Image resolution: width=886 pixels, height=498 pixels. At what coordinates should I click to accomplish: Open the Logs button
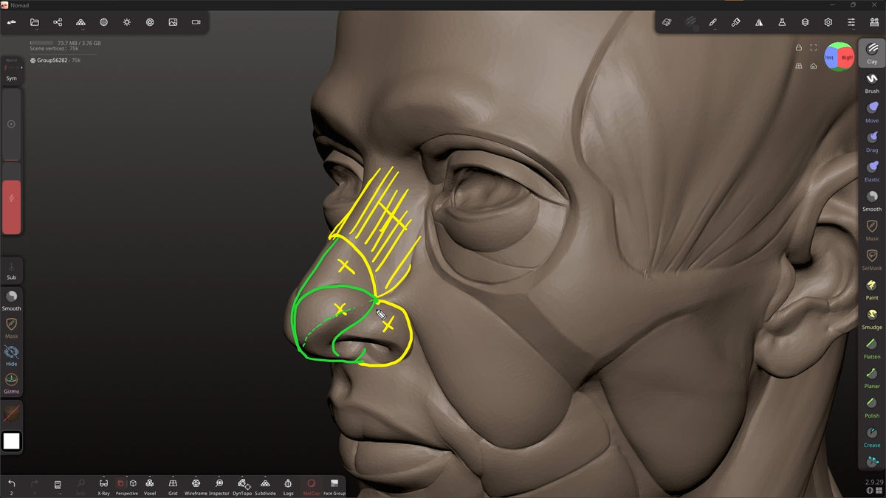click(288, 485)
